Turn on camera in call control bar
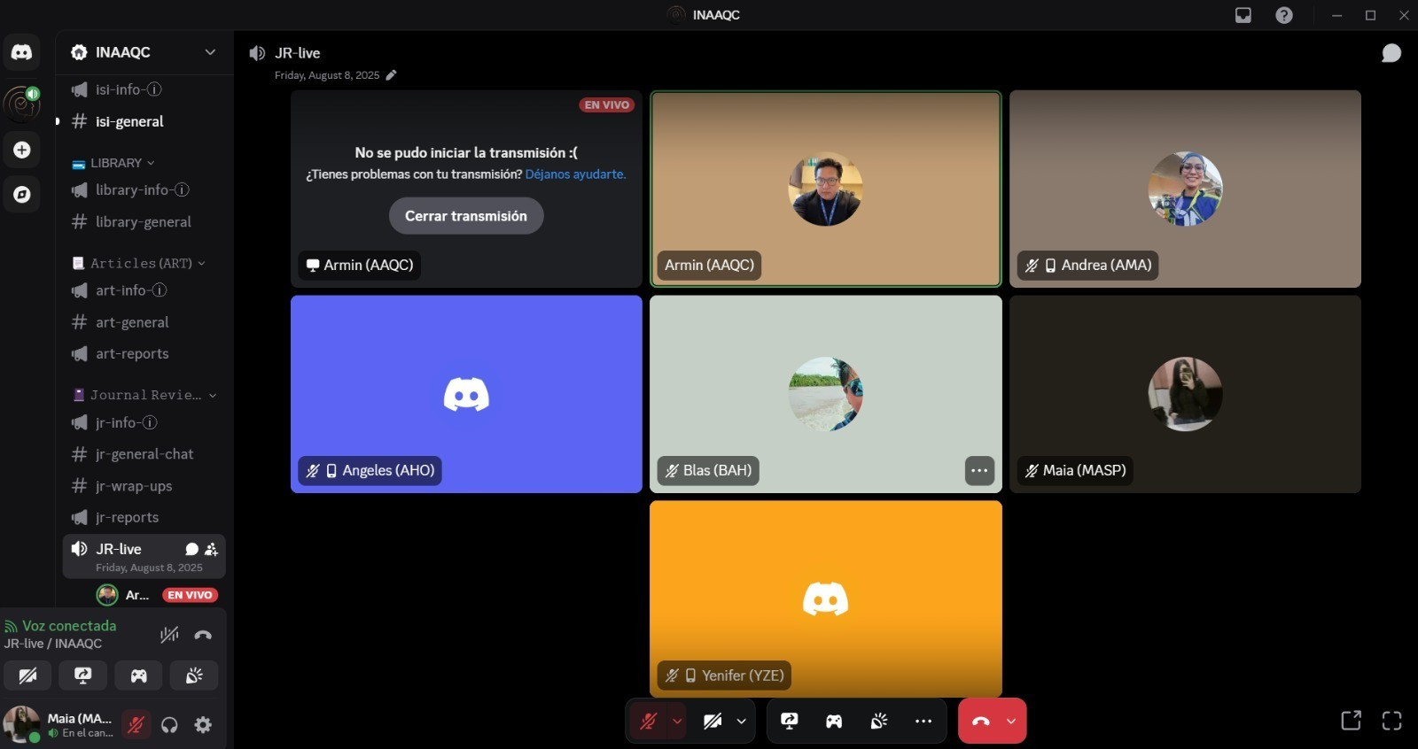Viewport: 1418px width, 749px height. [x=713, y=721]
